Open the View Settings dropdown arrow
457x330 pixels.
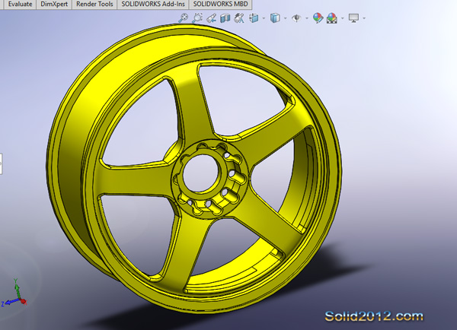[364, 18]
